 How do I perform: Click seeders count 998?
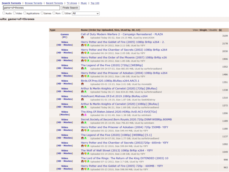click(226, 160)
